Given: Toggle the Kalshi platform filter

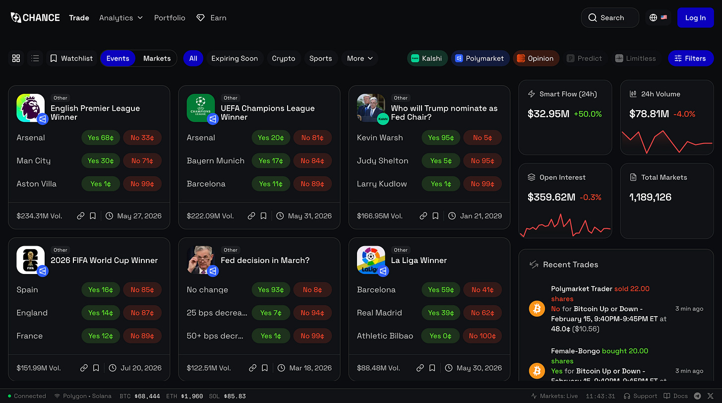Looking at the screenshot, I should pyautogui.click(x=427, y=59).
